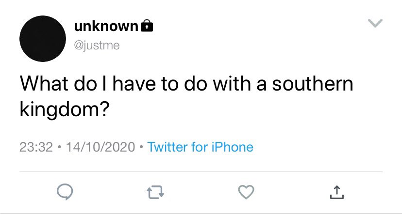Retweet this post with the arrows icon
The height and width of the screenshot is (215, 402).
(155, 193)
